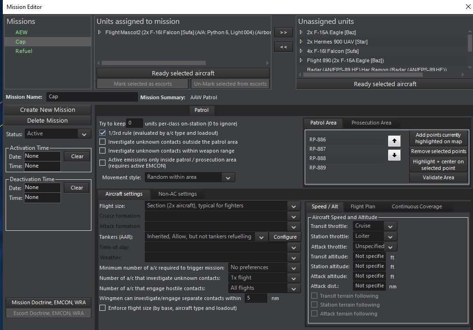This screenshot has width=473, height=330.
Task: Ready selected aircraft in assigned units
Action: (x=183, y=73)
